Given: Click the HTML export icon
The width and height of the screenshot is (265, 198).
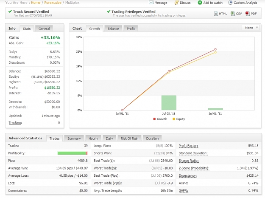Looking at the screenshot, I should [x=216, y=14].
